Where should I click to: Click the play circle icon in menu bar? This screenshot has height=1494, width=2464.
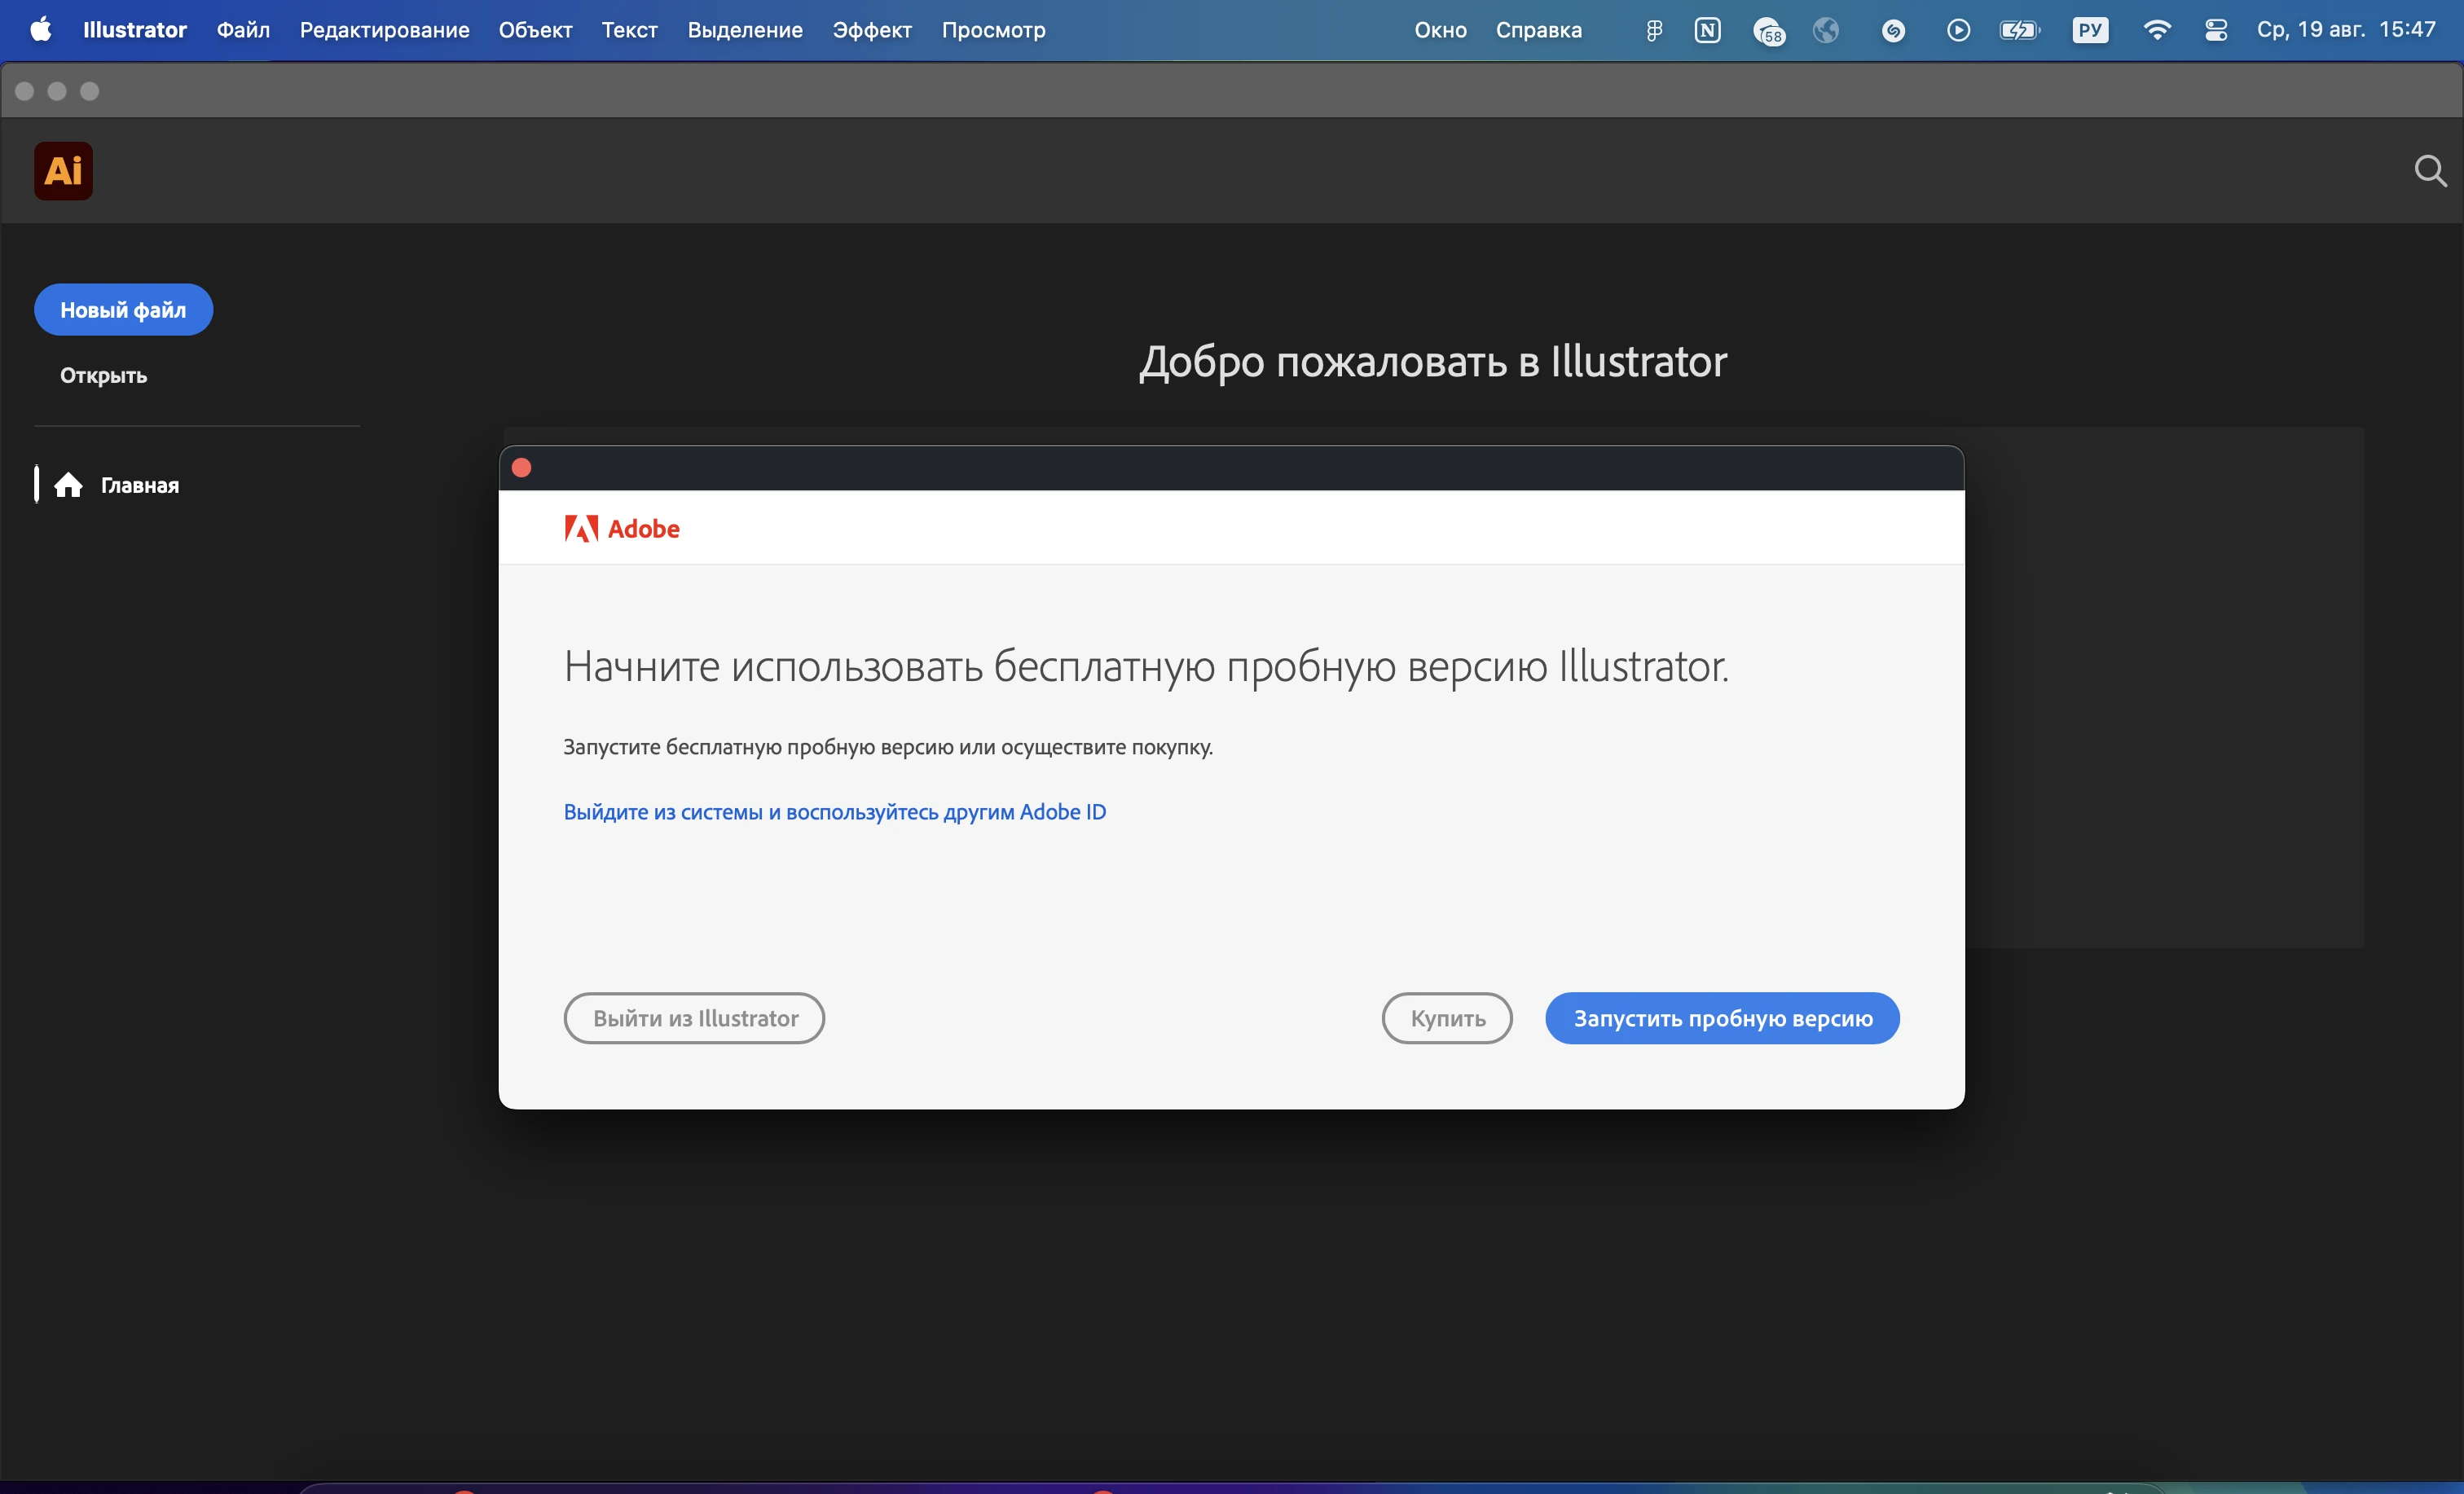pos(1958,30)
